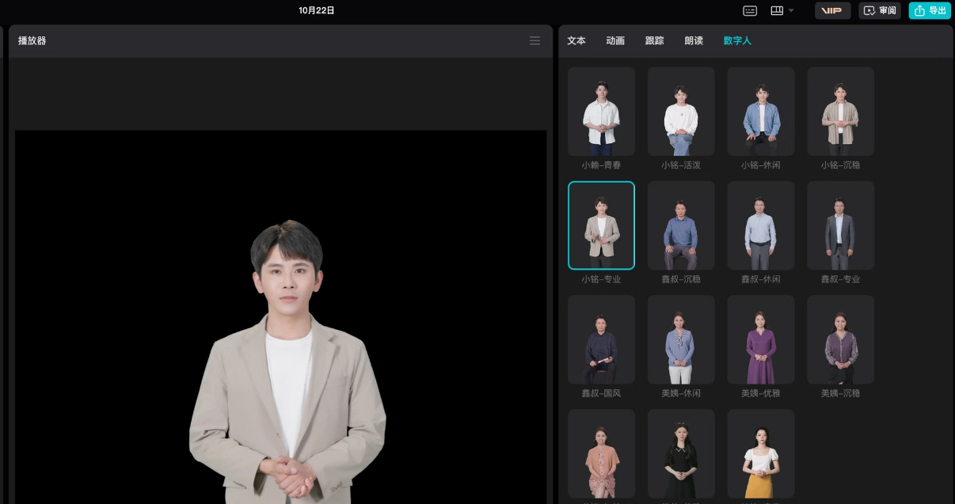The height and width of the screenshot is (504, 955).
Task: Expand the layout dropdown arrow
Action: click(791, 10)
